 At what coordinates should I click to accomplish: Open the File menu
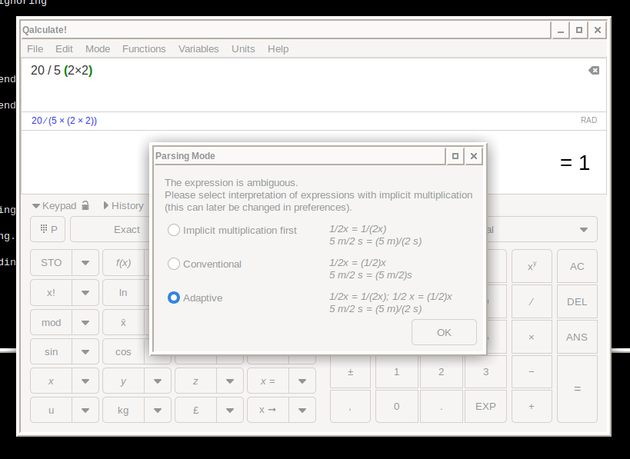tap(35, 49)
